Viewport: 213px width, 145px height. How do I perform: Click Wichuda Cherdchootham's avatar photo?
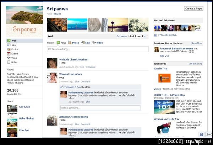[x=52, y=63]
